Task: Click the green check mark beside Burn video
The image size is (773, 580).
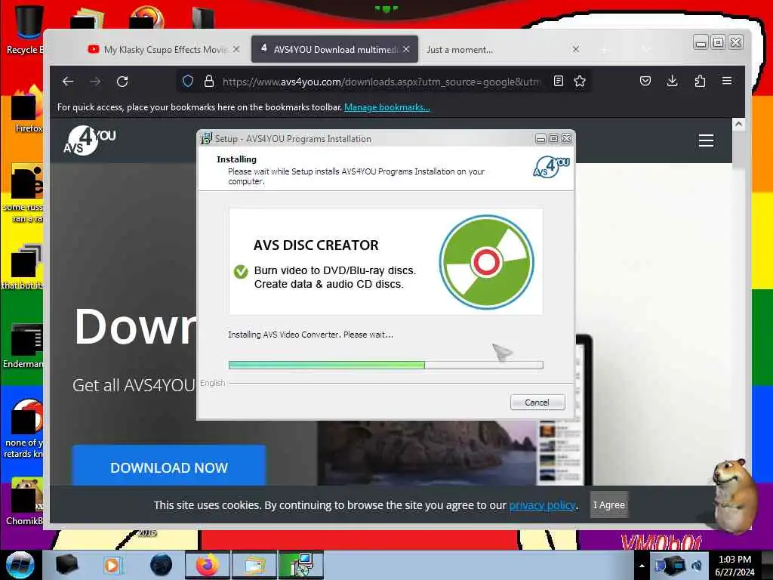Action: tap(241, 271)
